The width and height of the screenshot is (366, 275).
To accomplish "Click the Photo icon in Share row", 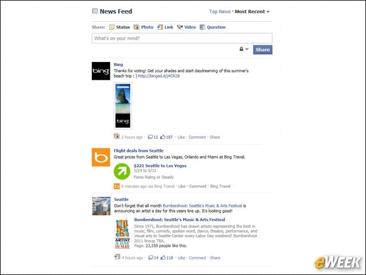I will 136,27.
